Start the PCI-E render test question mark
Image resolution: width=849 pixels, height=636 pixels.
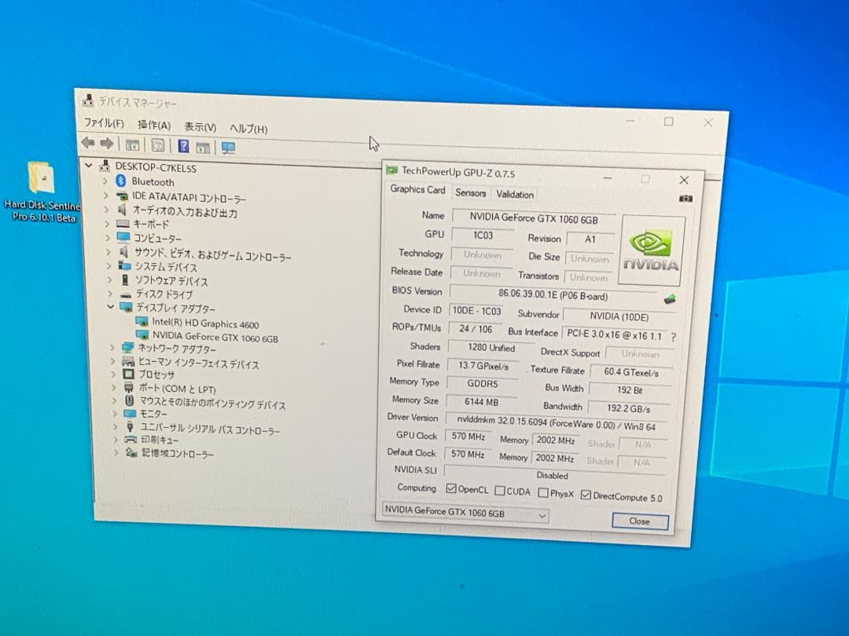pyautogui.click(x=673, y=334)
